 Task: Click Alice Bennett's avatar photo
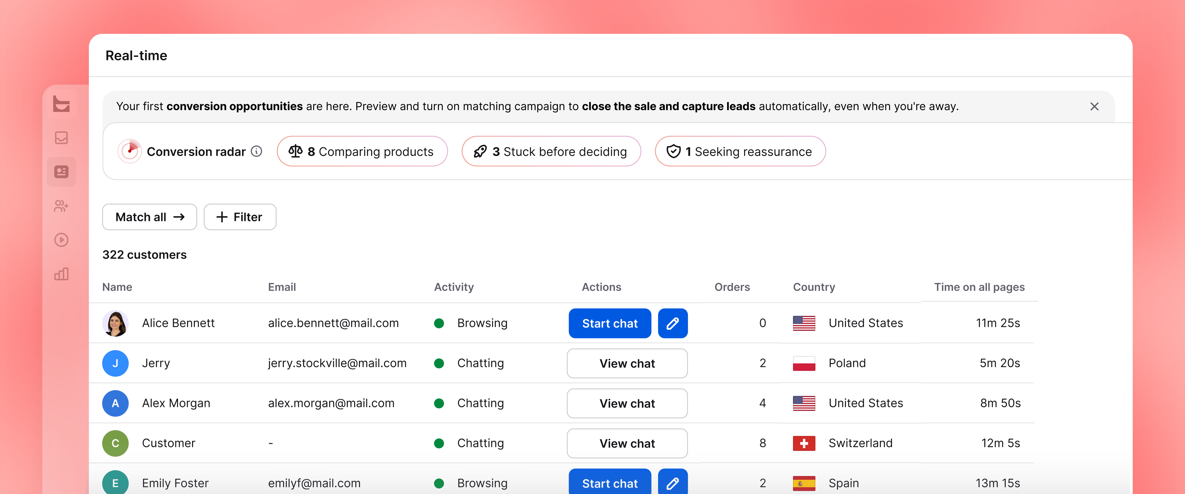pos(115,323)
